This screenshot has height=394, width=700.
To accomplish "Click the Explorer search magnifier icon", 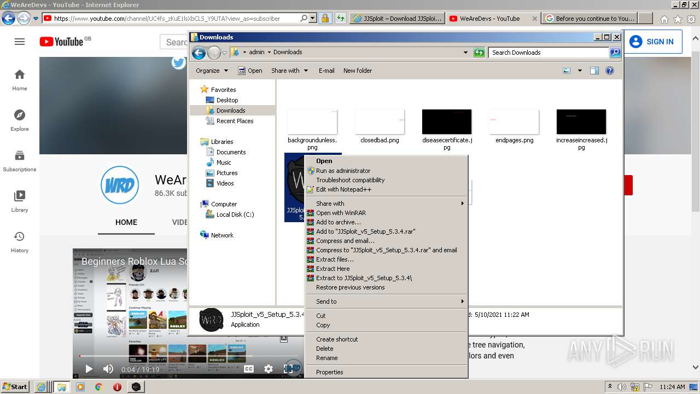I will [x=615, y=53].
